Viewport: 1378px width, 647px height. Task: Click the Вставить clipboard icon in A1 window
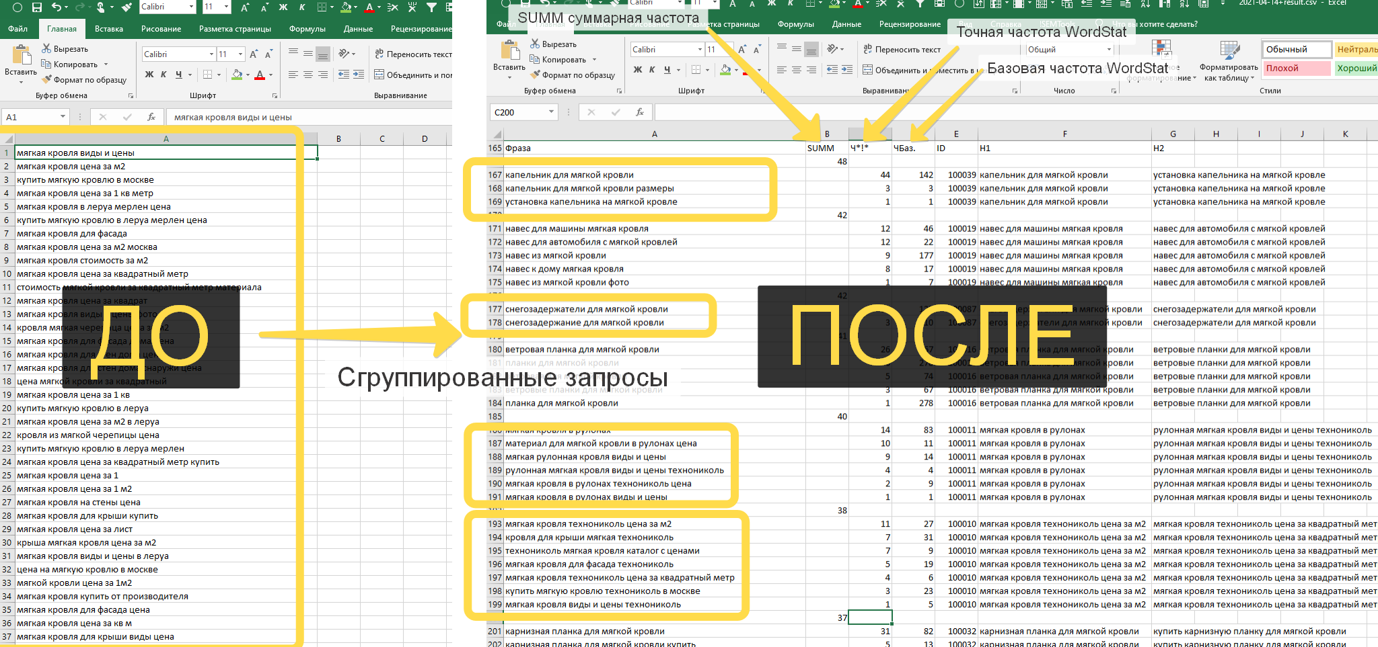(22, 54)
